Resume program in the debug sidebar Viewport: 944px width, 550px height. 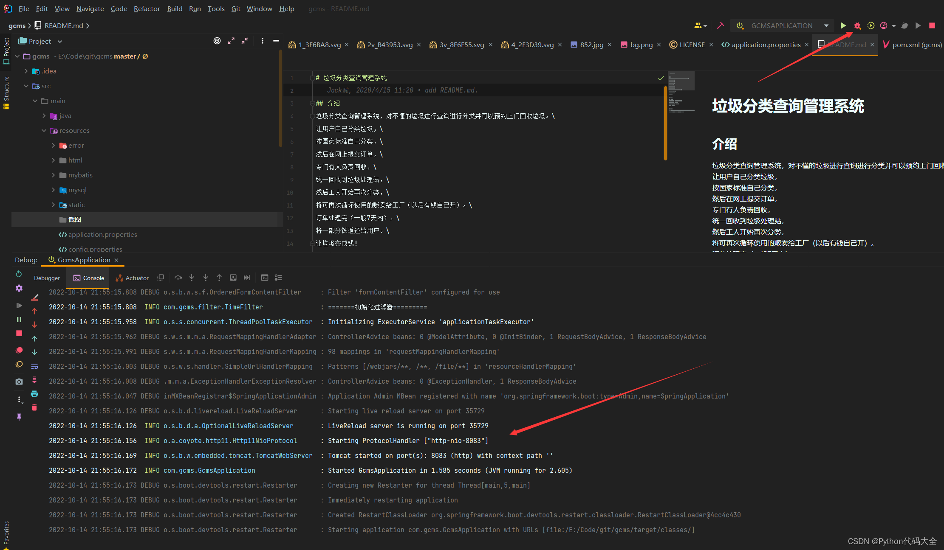click(19, 306)
